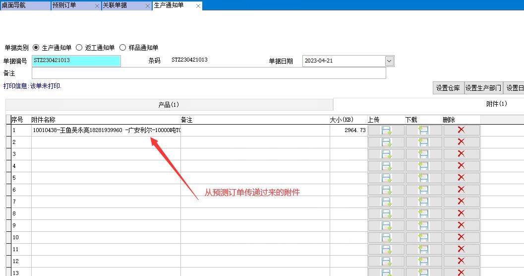Screen dimensions: 524x276
Task: Switch to the 附件(1) tab
Action: [496, 104]
